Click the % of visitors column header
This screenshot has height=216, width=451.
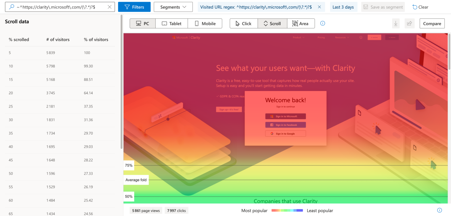pyautogui.click(x=96, y=40)
